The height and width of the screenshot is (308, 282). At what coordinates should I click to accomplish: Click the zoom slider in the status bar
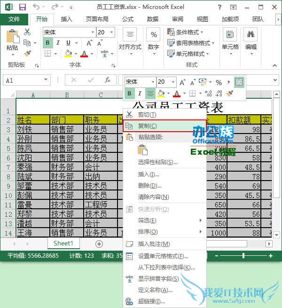coord(247,256)
